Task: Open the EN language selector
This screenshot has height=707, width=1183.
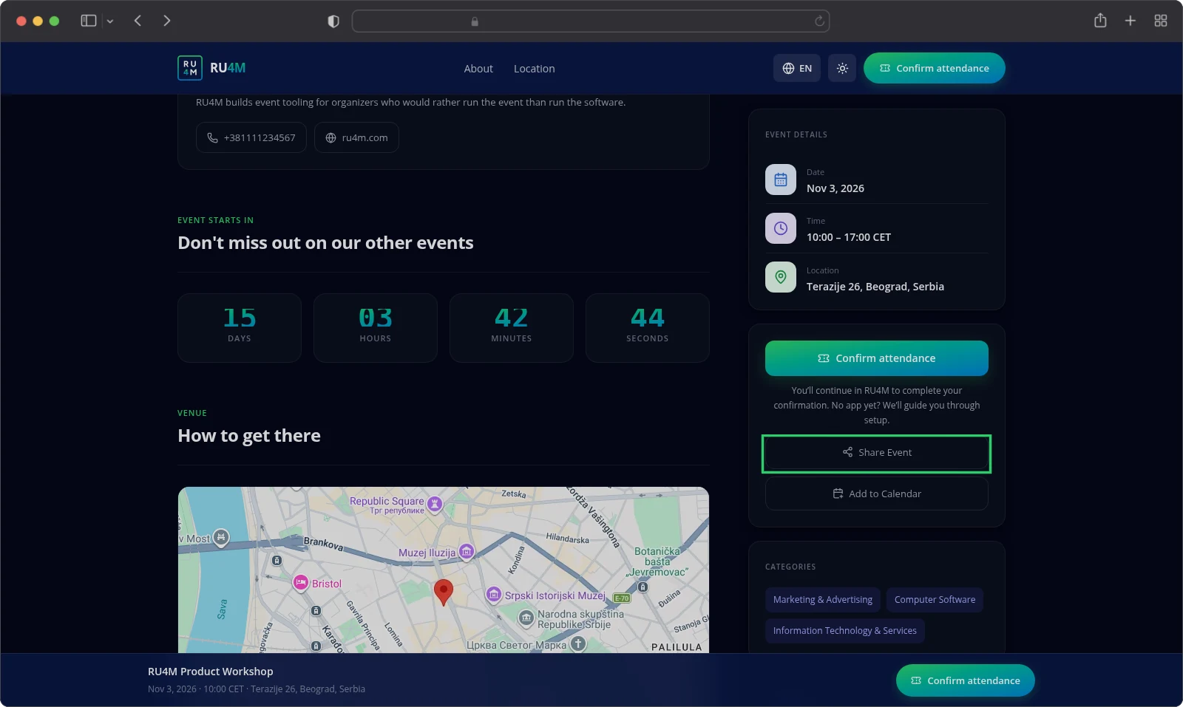Action: tap(797, 68)
